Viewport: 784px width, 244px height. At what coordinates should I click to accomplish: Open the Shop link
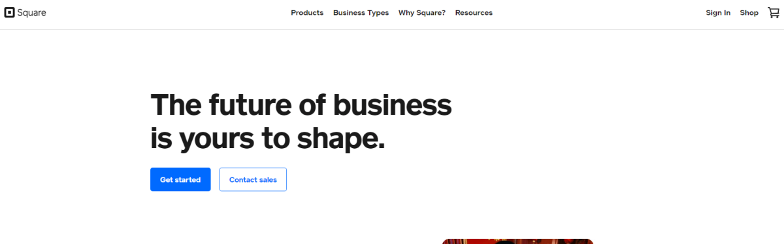click(749, 13)
